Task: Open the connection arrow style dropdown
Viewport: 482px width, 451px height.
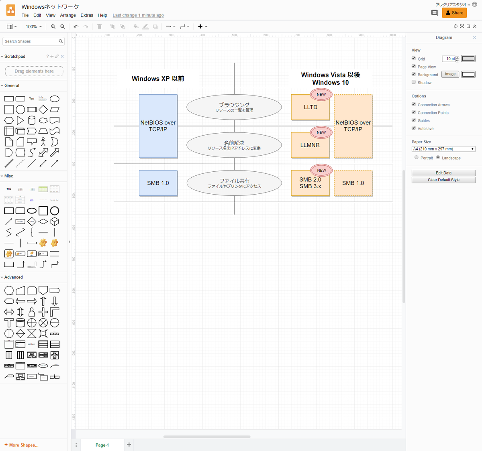Action: pyautogui.click(x=171, y=26)
